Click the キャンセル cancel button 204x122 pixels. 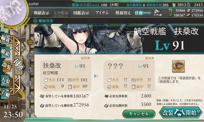(139, 114)
